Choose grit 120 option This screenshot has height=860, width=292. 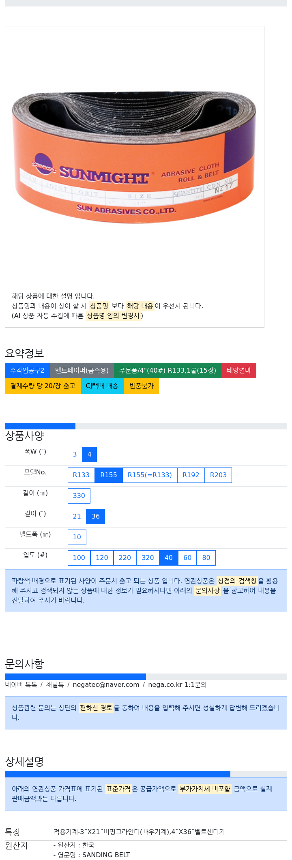coord(102,558)
